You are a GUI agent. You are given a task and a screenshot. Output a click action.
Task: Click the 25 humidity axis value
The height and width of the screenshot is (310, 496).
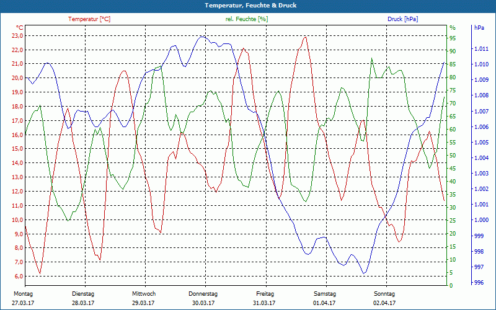tap(453, 221)
